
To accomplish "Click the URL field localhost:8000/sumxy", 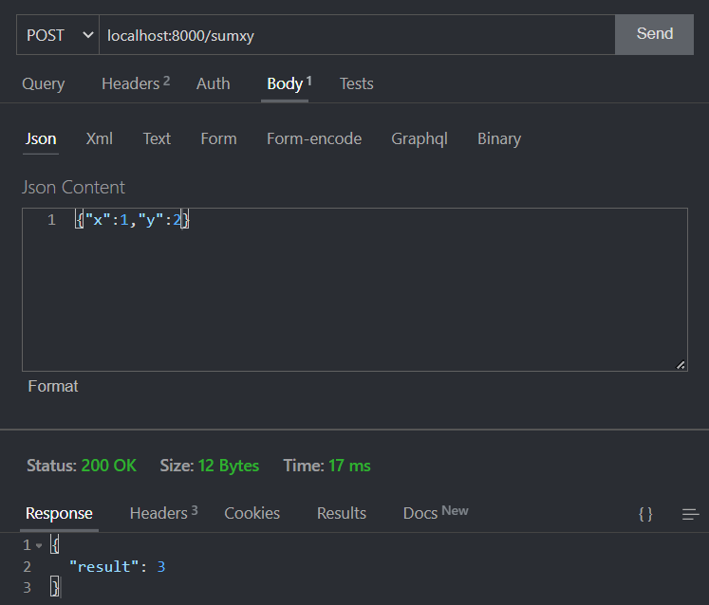I will click(x=357, y=35).
